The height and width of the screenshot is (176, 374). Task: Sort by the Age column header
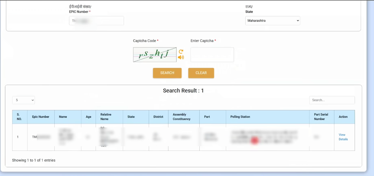click(88, 117)
